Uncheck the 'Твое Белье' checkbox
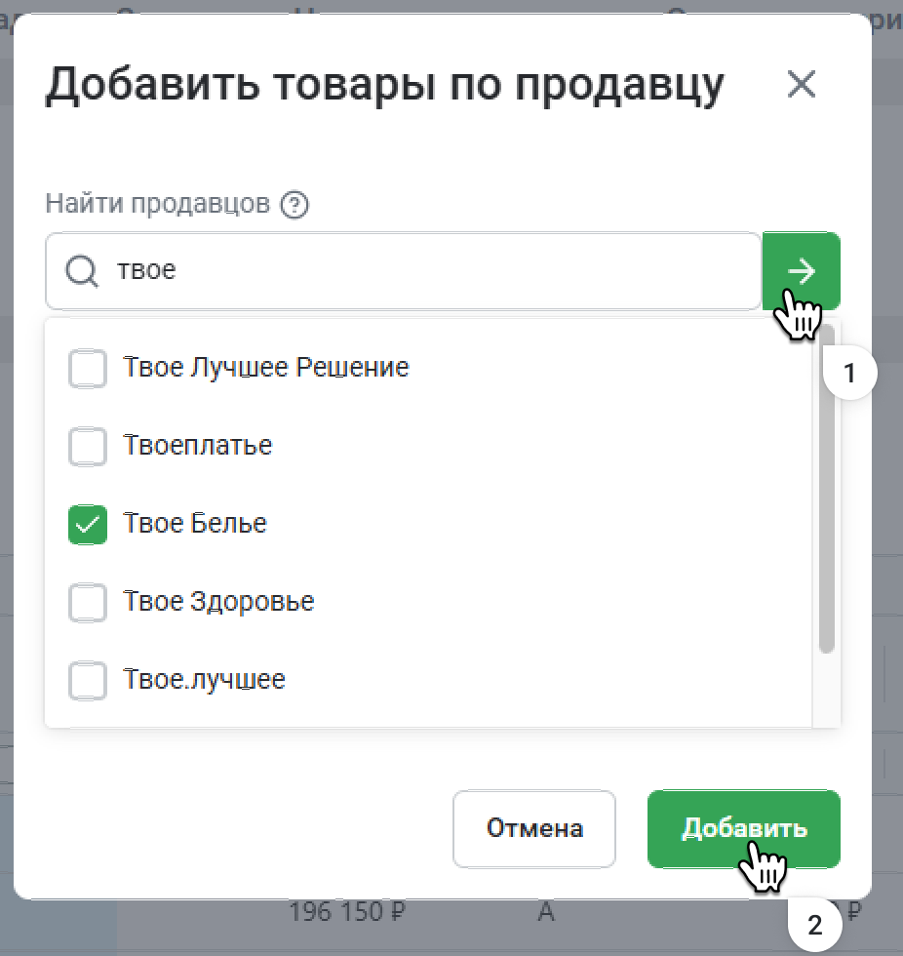Viewport: 903px width, 956px height. pos(88,525)
